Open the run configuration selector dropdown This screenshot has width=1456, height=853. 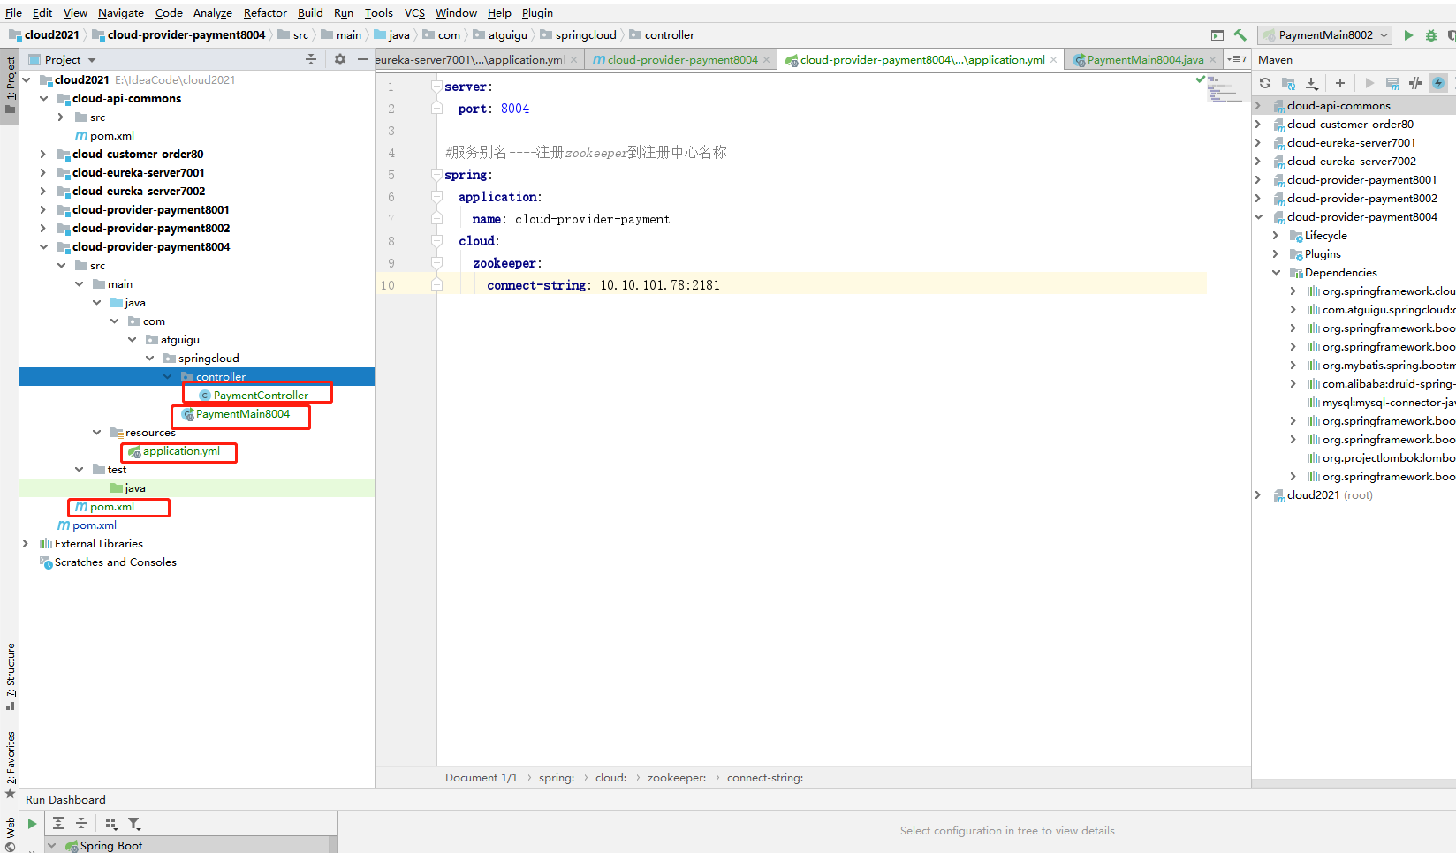1324,35
